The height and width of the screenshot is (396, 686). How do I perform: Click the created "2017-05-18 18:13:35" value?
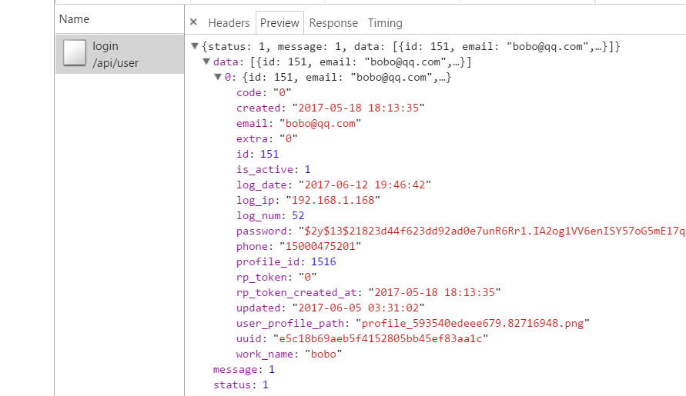(x=358, y=108)
